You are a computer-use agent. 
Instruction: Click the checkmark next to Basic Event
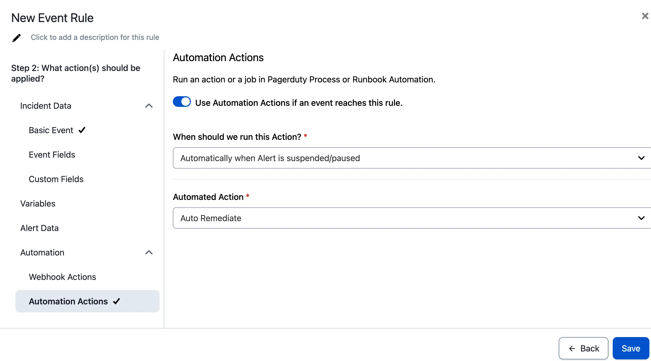[82, 130]
